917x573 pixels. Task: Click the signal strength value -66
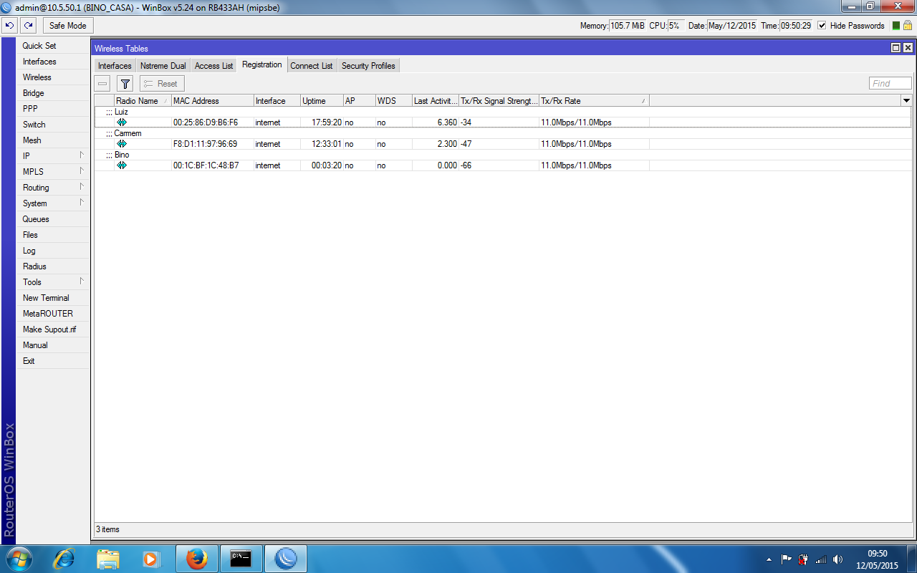click(466, 165)
